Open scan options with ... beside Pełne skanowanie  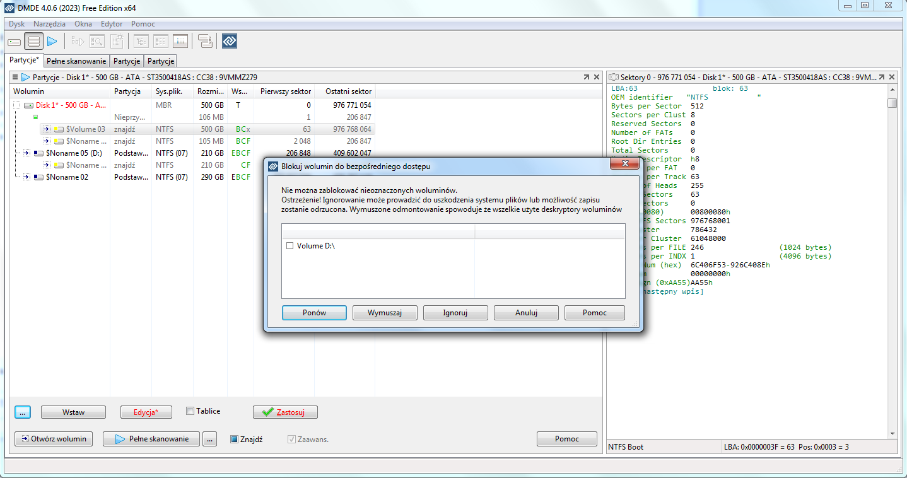pos(211,439)
